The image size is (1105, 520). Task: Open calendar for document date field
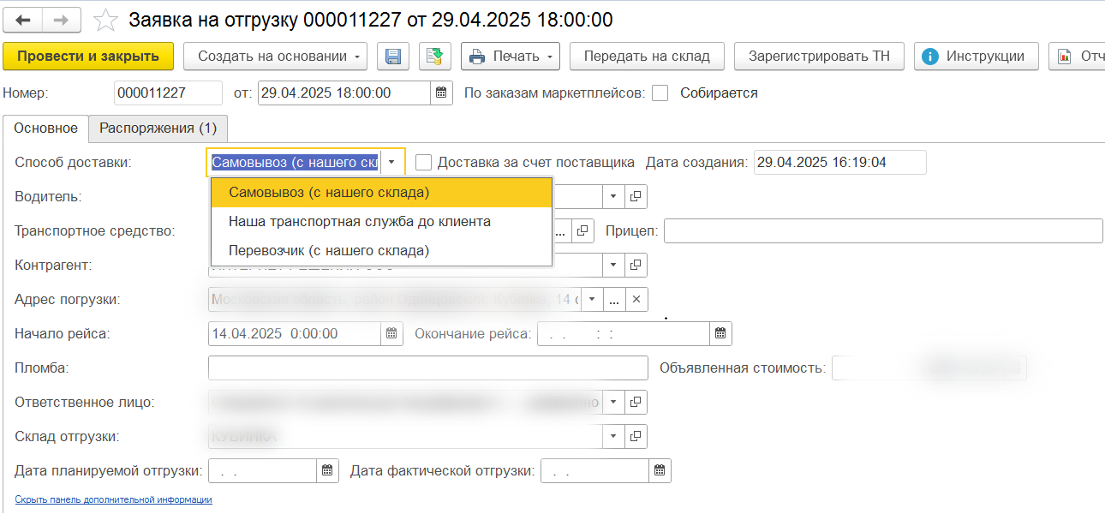tap(441, 93)
